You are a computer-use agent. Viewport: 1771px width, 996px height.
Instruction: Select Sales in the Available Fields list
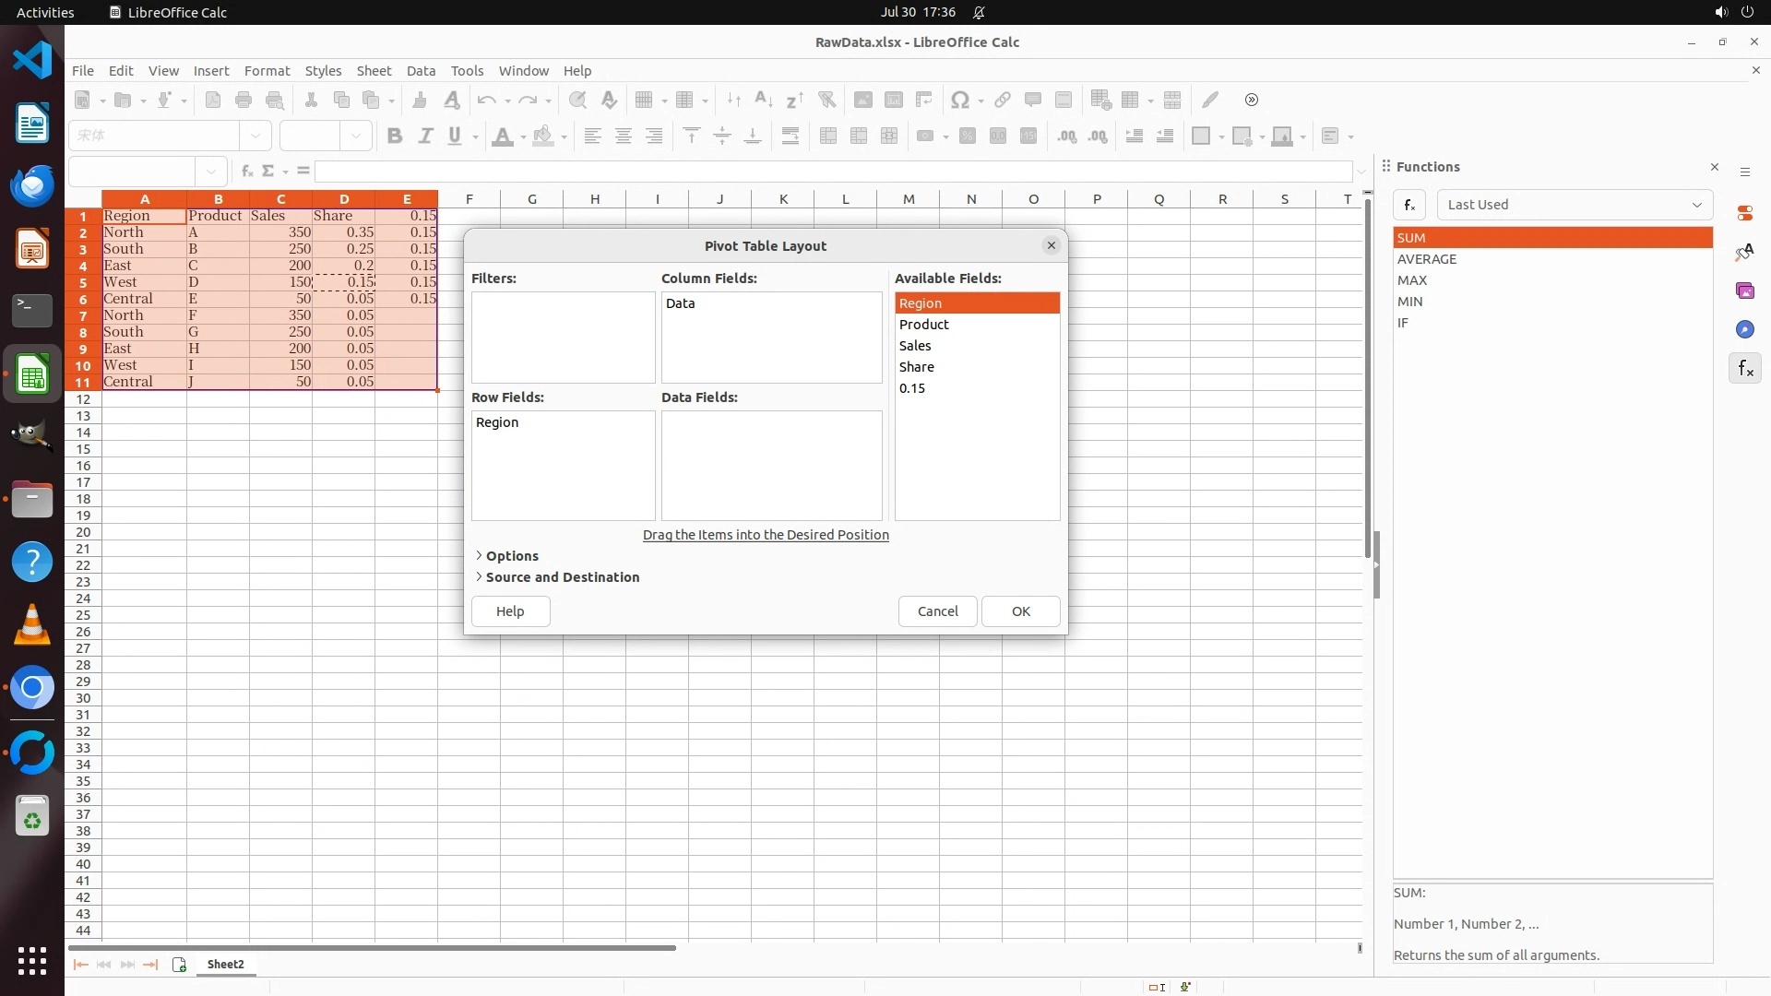tap(915, 346)
